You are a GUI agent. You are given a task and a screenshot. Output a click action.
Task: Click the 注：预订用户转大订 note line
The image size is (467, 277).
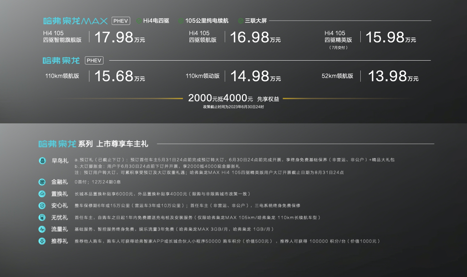[209, 173]
